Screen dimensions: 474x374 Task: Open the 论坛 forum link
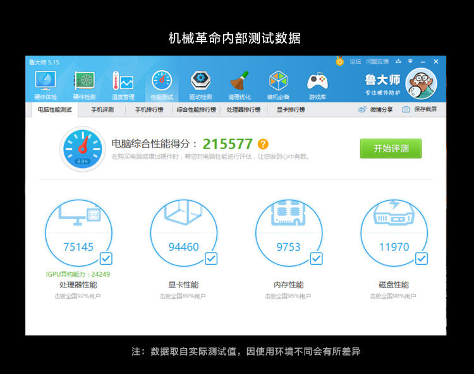[355, 62]
